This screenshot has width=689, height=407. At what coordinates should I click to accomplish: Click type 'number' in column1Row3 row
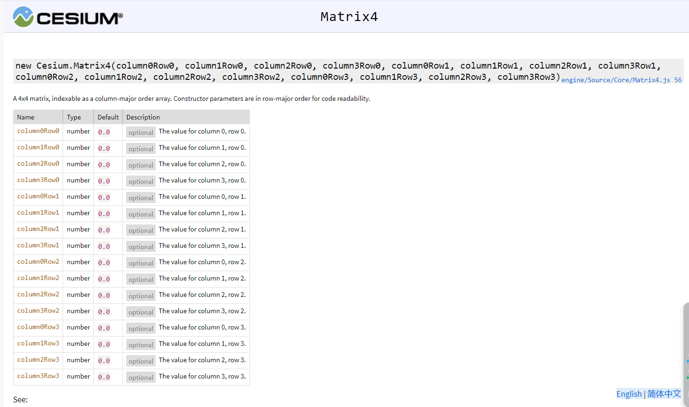coord(78,344)
